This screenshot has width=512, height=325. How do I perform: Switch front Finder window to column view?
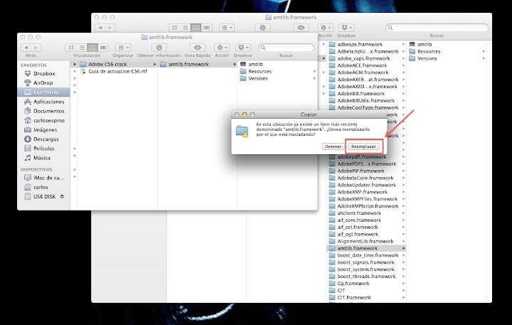92,48
